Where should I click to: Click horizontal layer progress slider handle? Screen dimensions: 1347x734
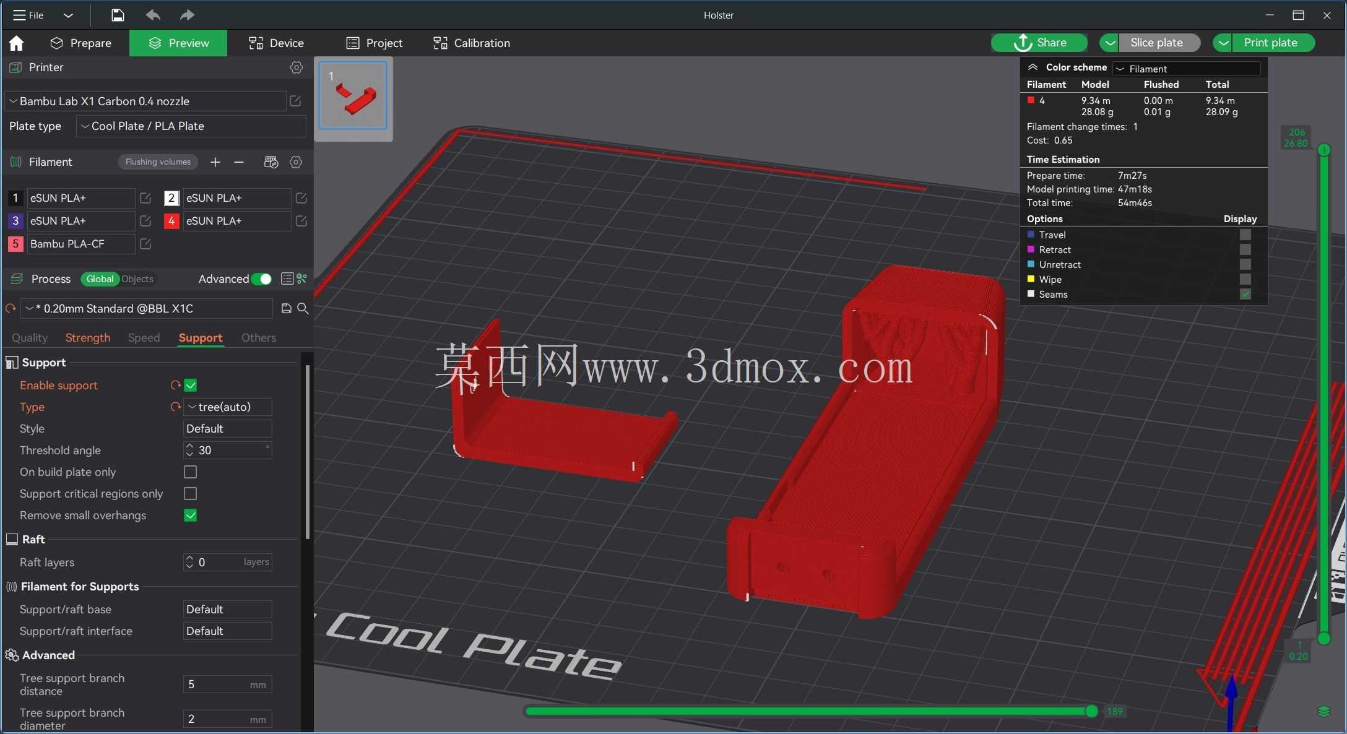click(x=1091, y=712)
